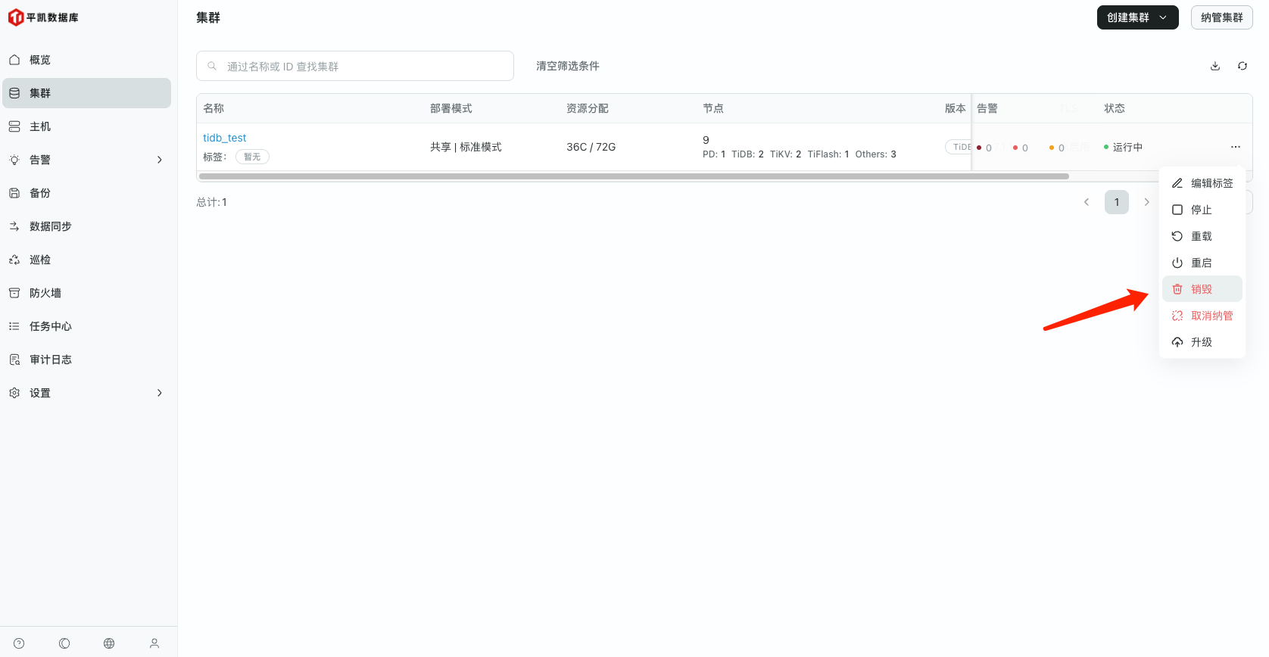
Task: Go to previous page arrow
Action: [1087, 202]
